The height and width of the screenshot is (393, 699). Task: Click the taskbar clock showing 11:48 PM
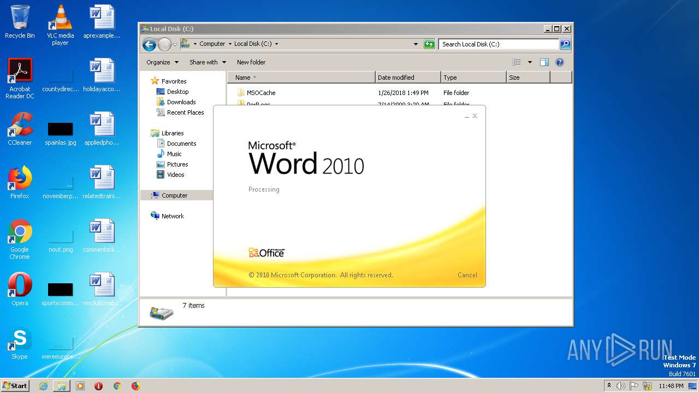tap(671, 386)
